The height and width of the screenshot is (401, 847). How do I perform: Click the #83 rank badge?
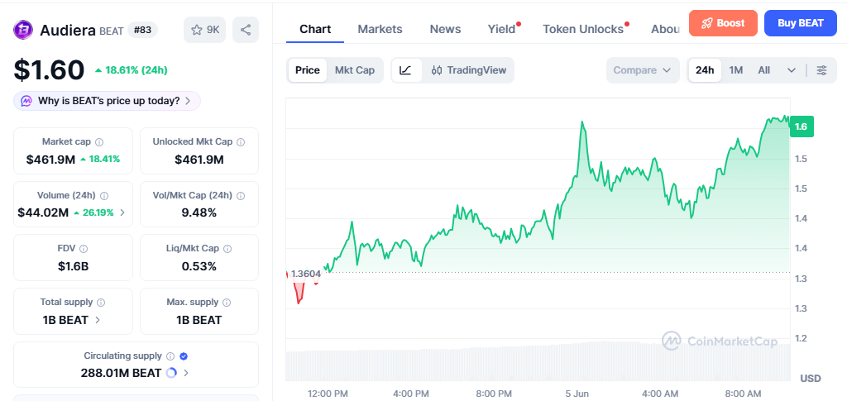point(142,31)
